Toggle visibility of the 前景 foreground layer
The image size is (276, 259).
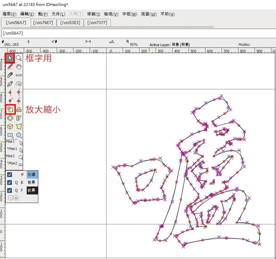[x=9, y=190]
